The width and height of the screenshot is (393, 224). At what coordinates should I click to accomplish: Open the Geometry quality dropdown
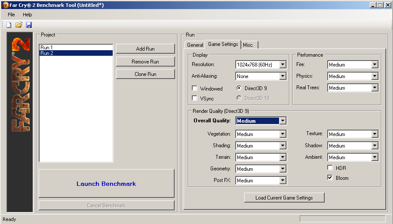coord(261,169)
